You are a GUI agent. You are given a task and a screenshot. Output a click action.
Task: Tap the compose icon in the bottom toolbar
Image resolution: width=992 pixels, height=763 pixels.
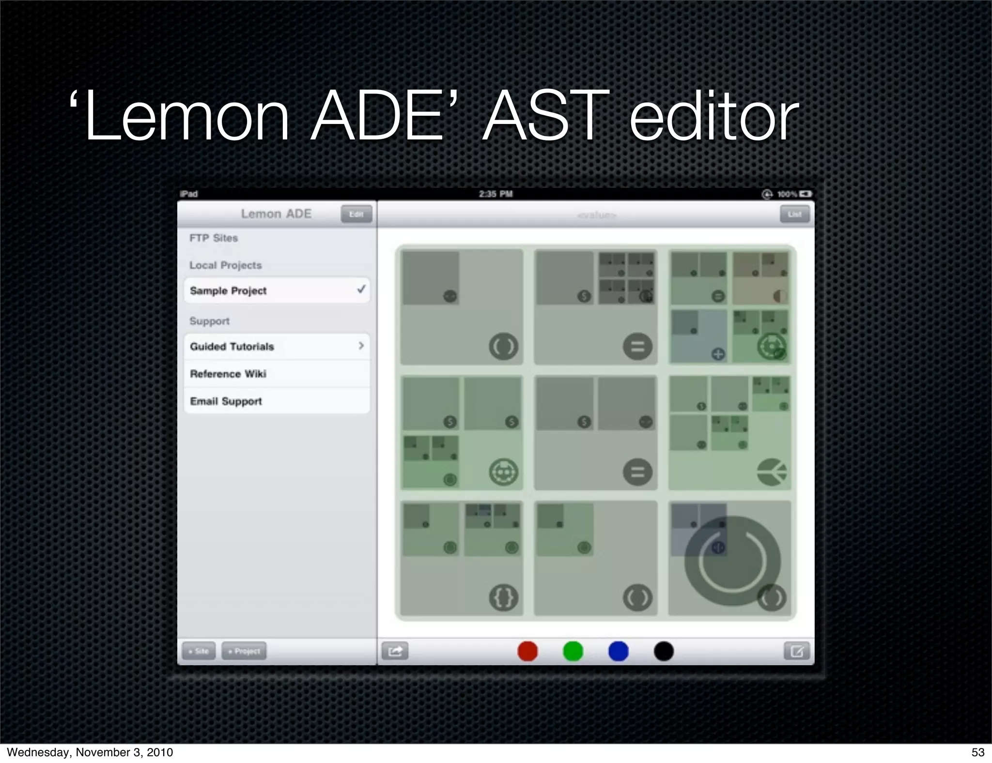pyautogui.click(x=797, y=651)
